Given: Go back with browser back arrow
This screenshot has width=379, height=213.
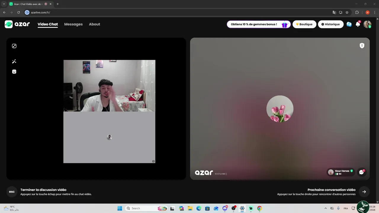Looking at the screenshot, I should coord(4,12).
